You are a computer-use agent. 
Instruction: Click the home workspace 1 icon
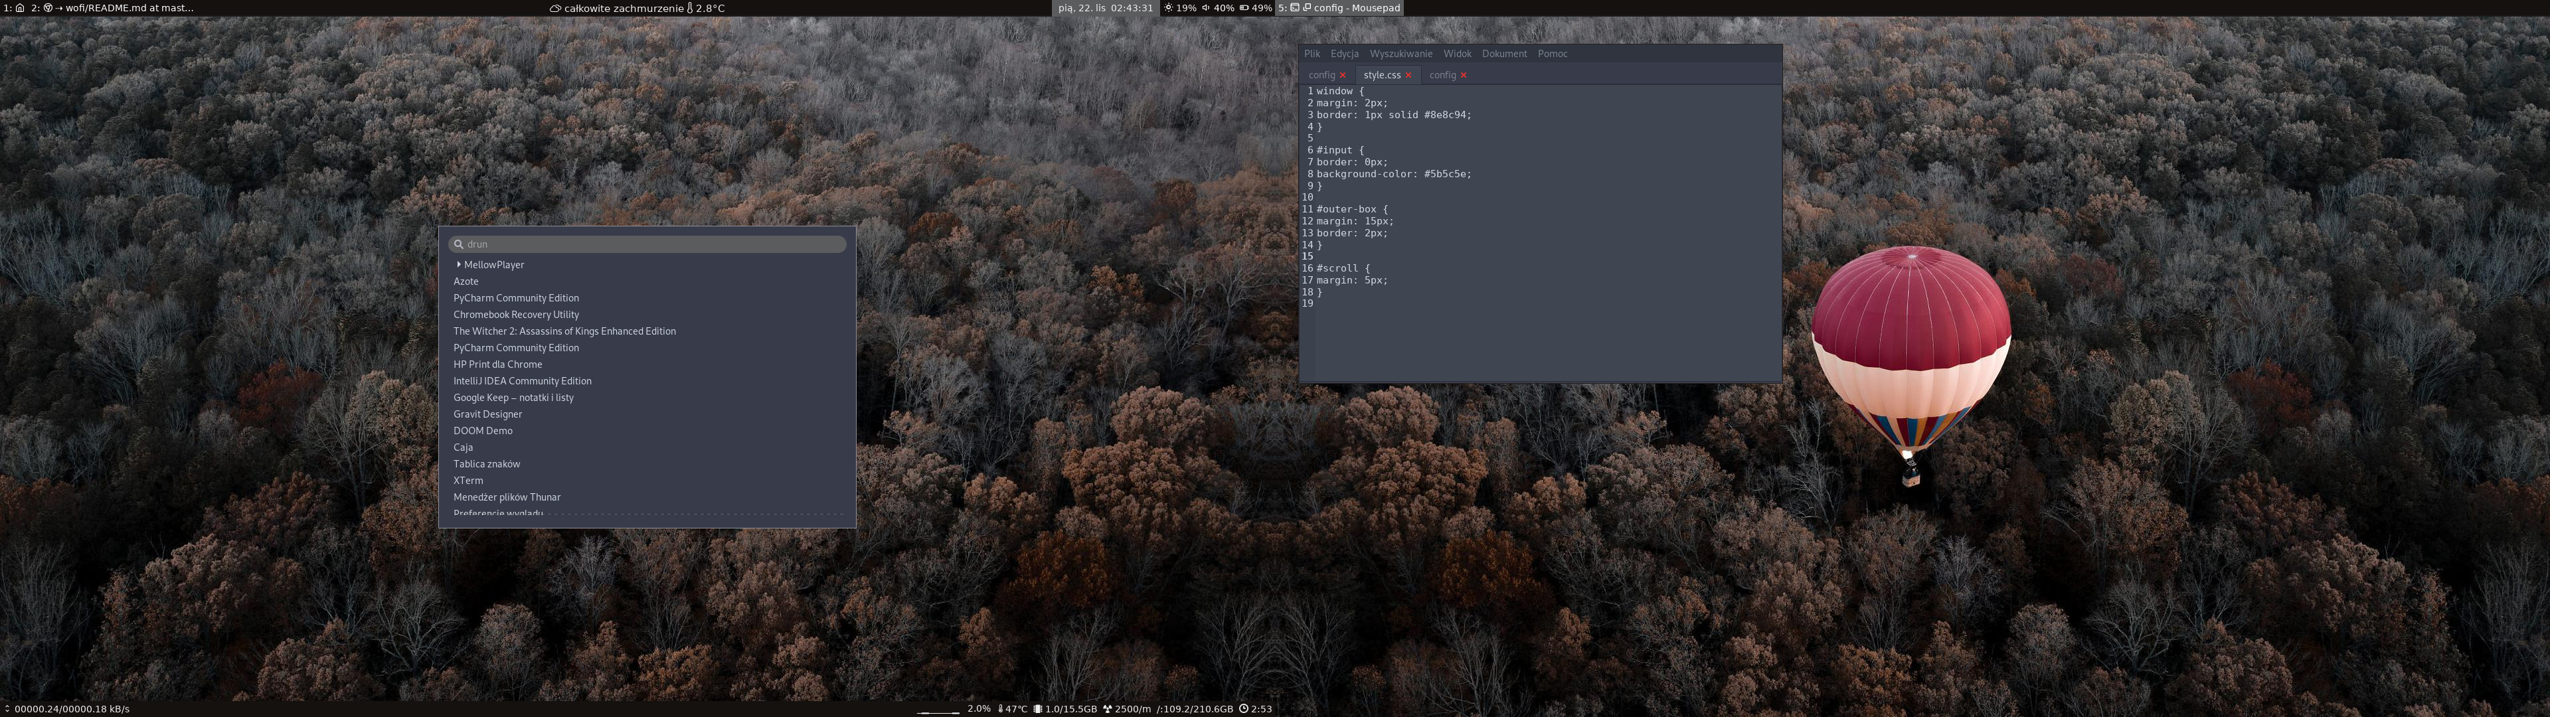tap(20, 8)
